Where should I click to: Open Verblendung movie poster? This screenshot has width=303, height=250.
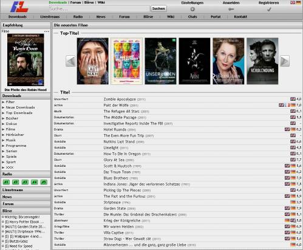click(x=262, y=61)
